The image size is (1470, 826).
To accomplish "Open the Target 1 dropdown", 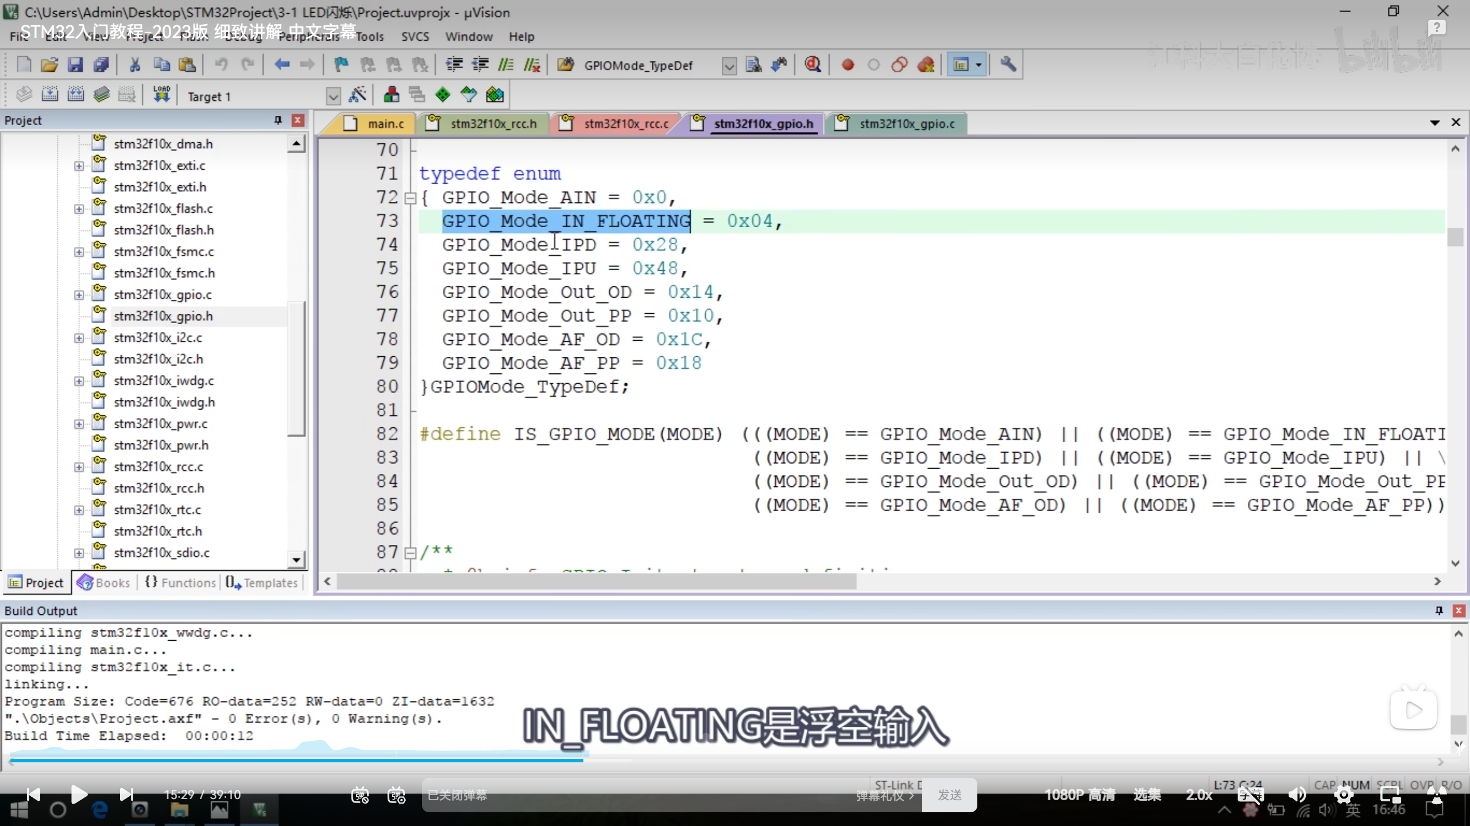I will click(333, 96).
